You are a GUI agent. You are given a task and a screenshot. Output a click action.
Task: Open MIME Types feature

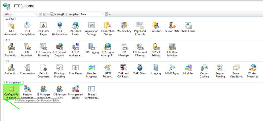[172, 70]
